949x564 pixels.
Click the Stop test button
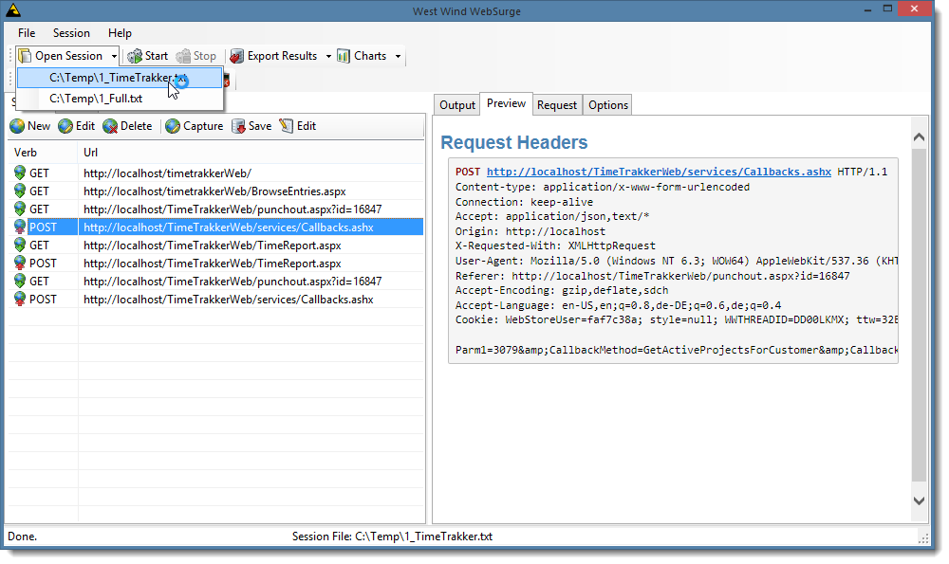tap(196, 56)
